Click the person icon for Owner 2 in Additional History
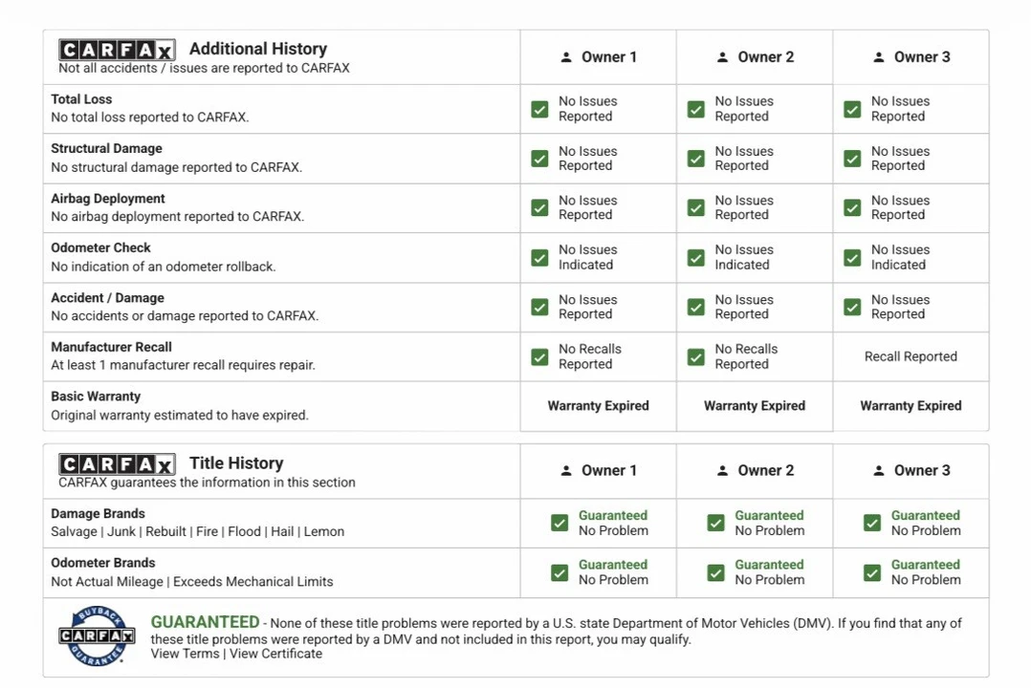Screen dimensions: 1031x688 tap(723, 57)
